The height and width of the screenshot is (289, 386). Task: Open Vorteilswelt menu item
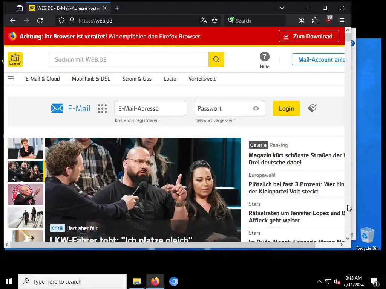click(x=202, y=79)
